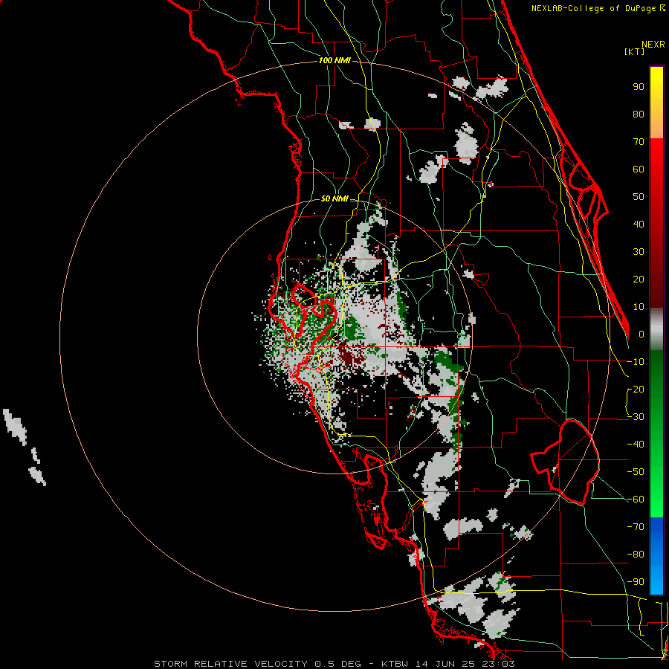Screen dimensions: 669x669
Task: Select the 50 NMI range ring label
Action: [x=334, y=198]
